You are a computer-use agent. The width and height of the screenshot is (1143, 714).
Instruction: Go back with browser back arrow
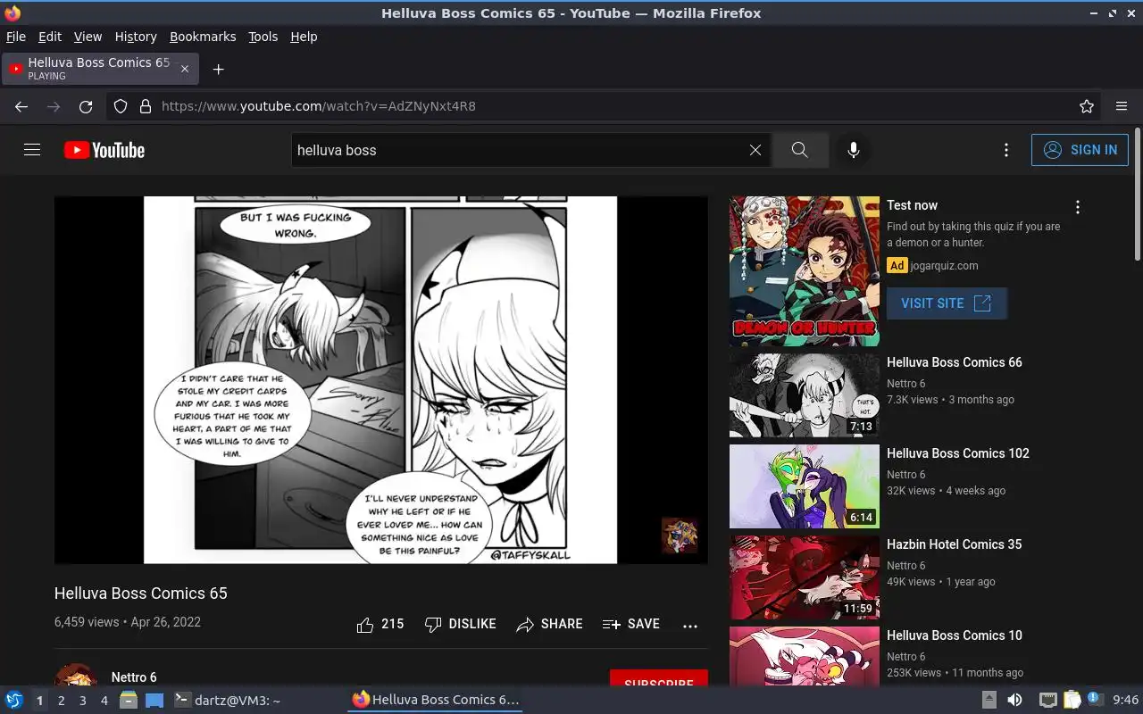[21, 106]
